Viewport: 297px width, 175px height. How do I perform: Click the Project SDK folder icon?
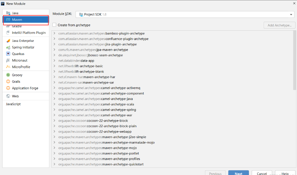pyautogui.click(x=81, y=14)
